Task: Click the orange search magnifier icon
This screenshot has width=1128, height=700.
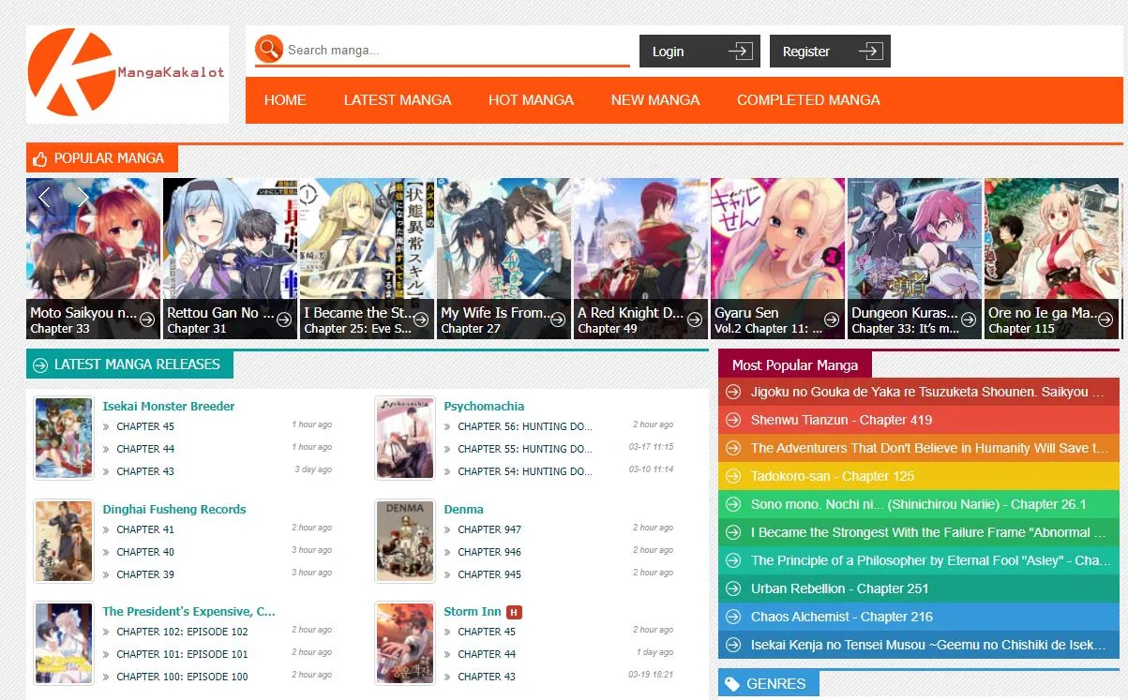Action: 269,49
